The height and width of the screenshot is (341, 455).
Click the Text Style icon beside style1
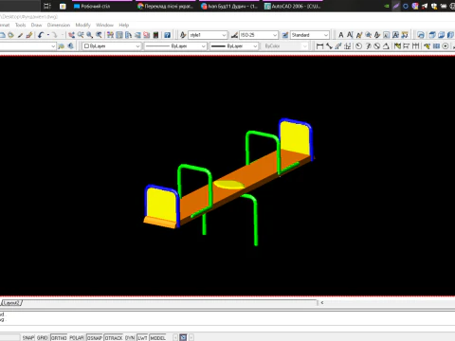[183, 35]
